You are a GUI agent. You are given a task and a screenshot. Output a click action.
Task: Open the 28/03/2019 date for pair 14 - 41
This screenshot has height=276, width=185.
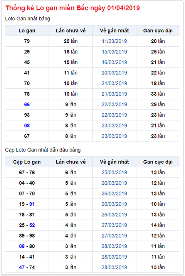(114, 257)
